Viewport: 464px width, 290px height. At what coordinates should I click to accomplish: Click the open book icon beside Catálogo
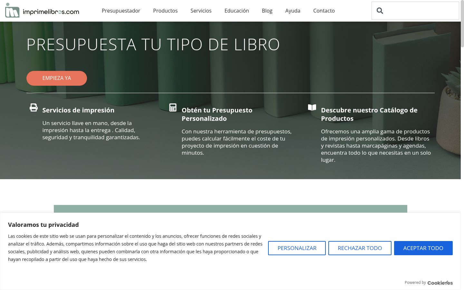point(312,107)
